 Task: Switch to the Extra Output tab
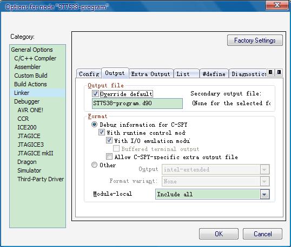[x=151, y=74]
